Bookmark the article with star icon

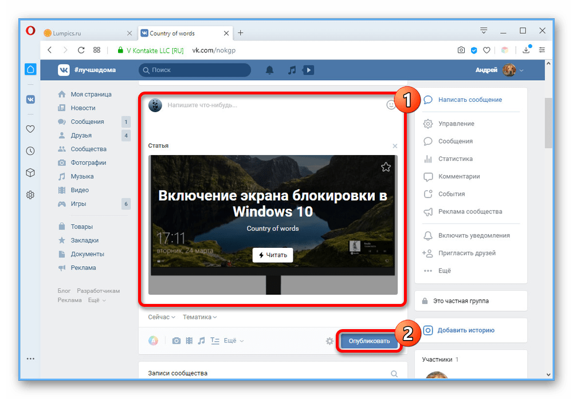pos(386,167)
